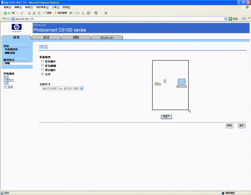This screenshot has width=251, height=195.
Task: Open the View (V) menu
Action: [x=29, y=7]
